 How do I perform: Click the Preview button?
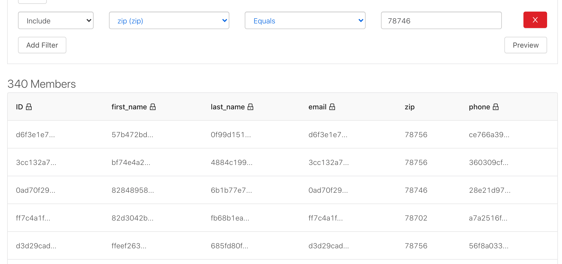tap(525, 45)
